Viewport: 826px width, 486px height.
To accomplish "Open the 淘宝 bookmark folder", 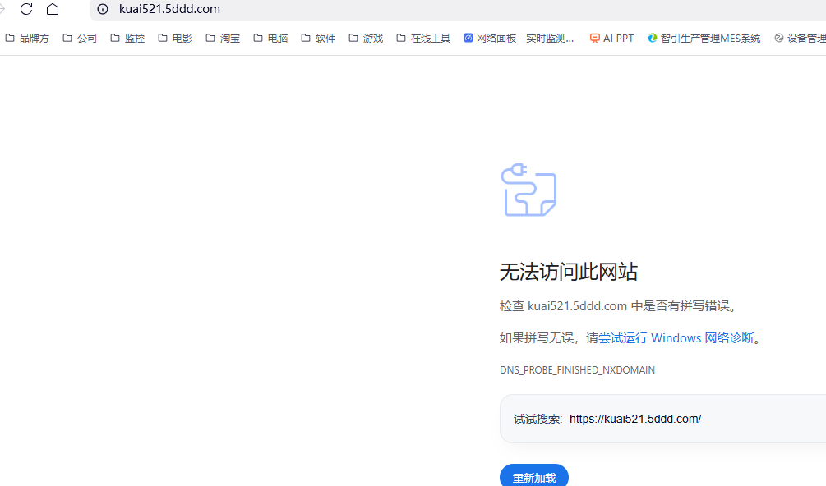I will pos(223,39).
